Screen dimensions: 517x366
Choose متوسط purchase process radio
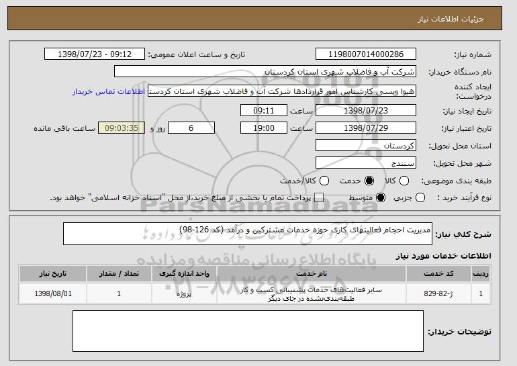[381, 198]
